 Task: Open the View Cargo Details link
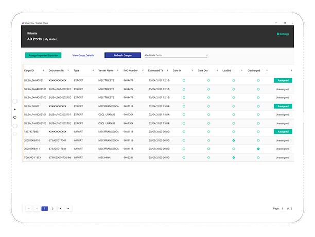tap(83, 55)
